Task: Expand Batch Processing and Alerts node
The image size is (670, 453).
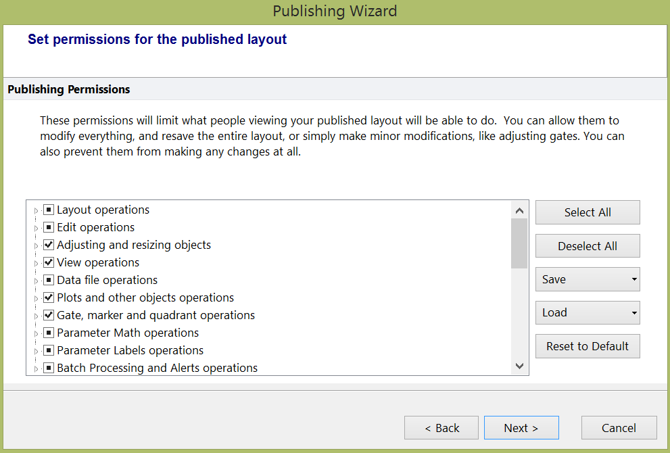Action: click(37, 369)
